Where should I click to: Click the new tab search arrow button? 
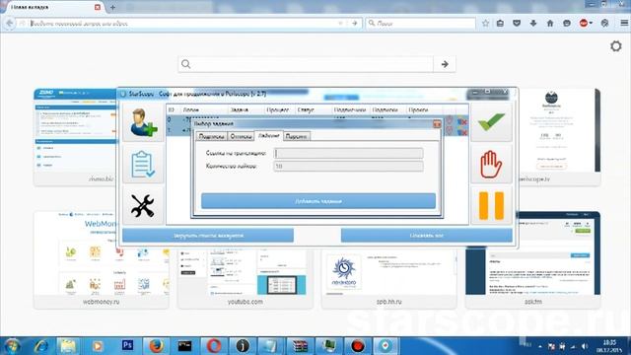tap(445, 64)
